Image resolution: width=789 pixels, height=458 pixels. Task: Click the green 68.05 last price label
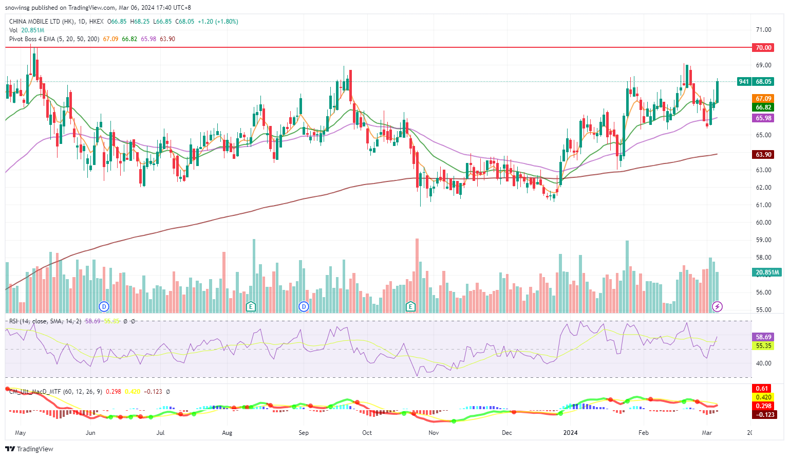pos(763,81)
